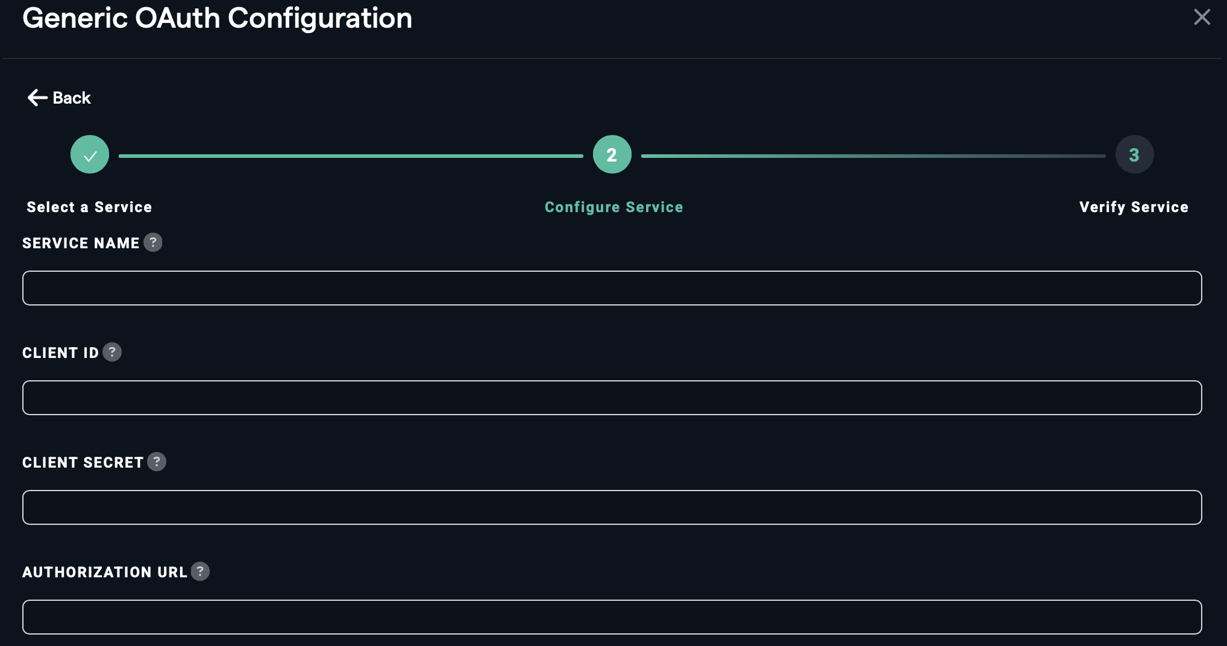Go to the 'Verify Service' step label
The width and height of the screenshot is (1227, 646).
pyautogui.click(x=1134, y=207)
